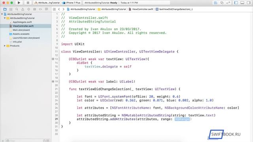Open the AttributedStringTutorial folder breadcrumb
This screenshot has height=142, width=253.
click(112, 9)
